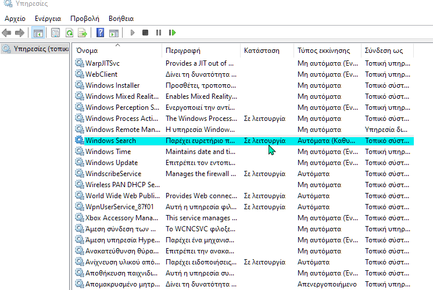Sort by the Σύνδεση ως column header

pyautogui.click(x=384, y=51)
